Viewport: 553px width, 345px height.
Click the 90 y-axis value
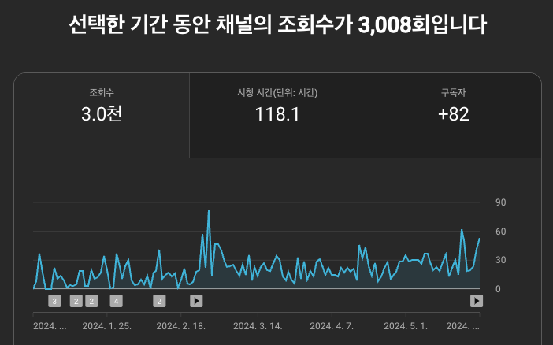[x=500, y=202]
